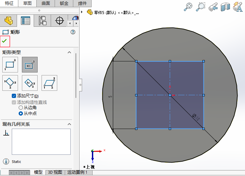Click the 零件5 part icon
The width and height of the screenshot is (245, 176).
coord(90,12)
